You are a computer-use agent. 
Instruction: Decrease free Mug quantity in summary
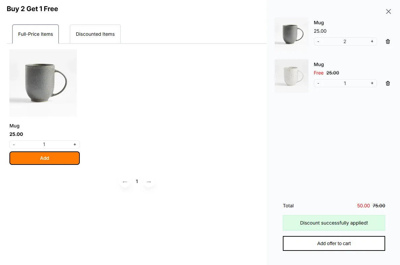click(x=318, y=83)
